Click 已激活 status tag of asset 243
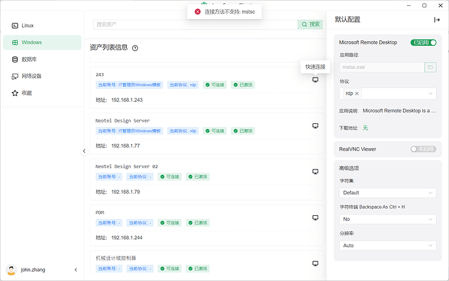This screenshot has height=281, width=449. click(243, 85)
